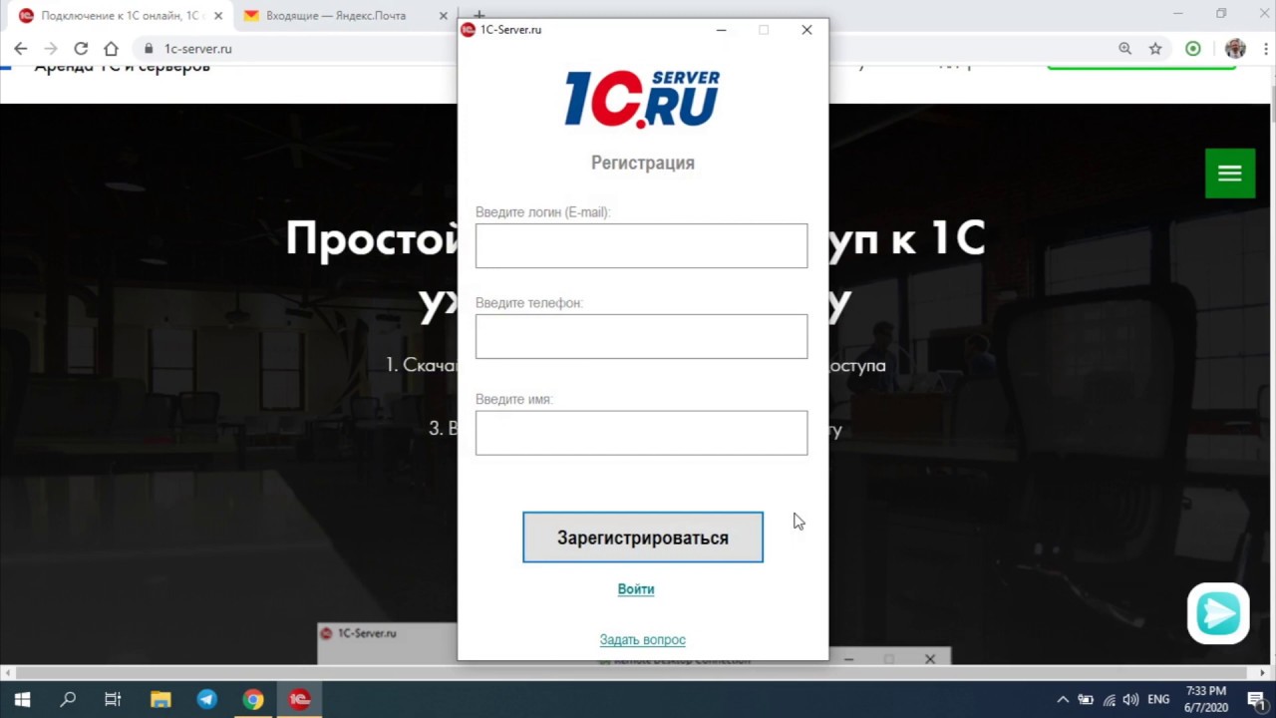Close the 1C-Server.ru registration dialog
This screenshot has height=718, width=1276.
coord(806,30)
